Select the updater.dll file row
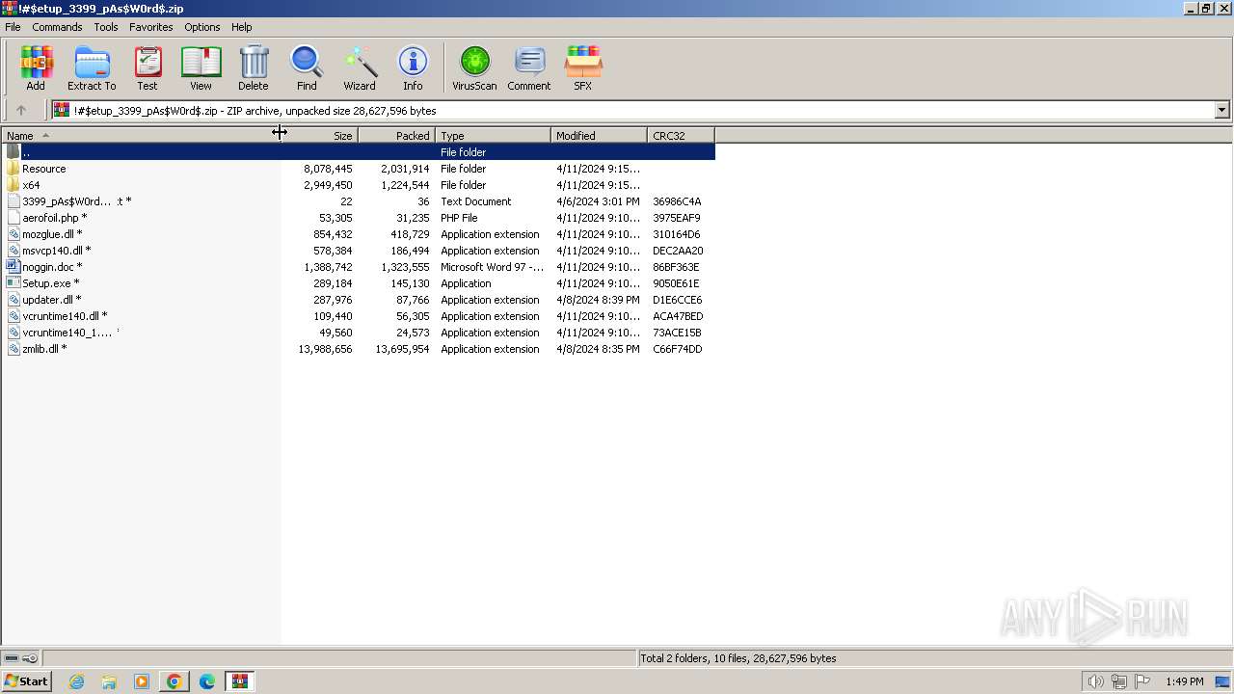The height and width of the screenshot is (694, 1234). point(359,300)
